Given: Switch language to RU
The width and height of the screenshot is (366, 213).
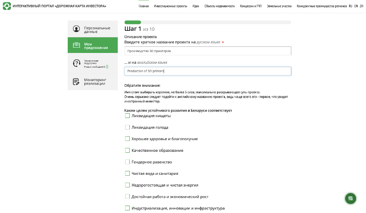Looking at the screenshot, I should pyautogui.click(x=350, y=6).
